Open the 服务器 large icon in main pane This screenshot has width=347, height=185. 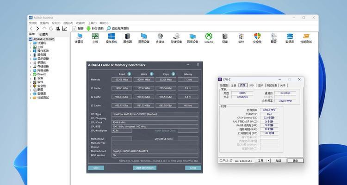click(x=128, y=38)
